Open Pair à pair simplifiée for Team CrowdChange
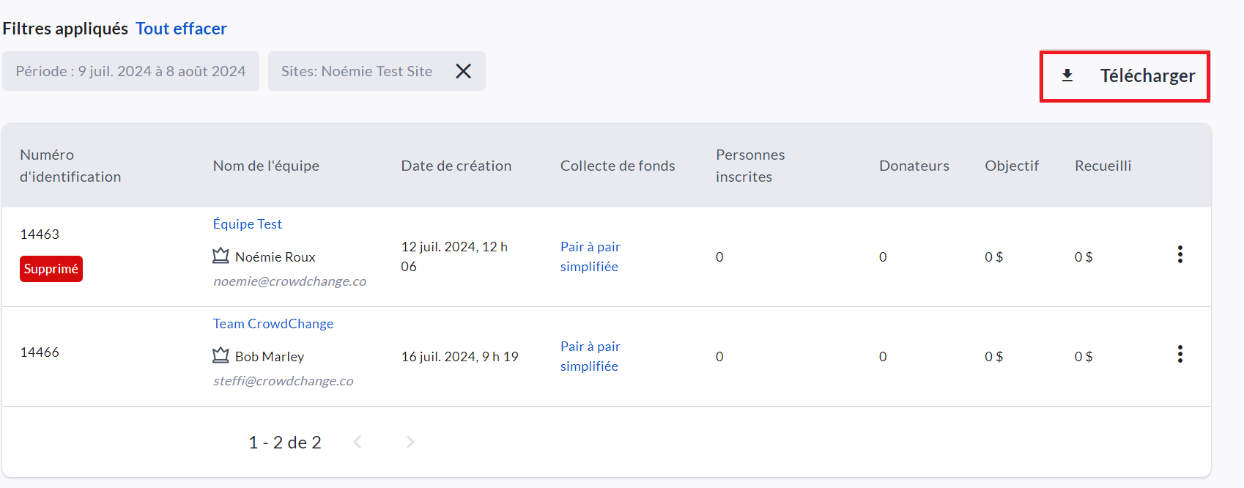Viewport: 1244px width, 488px height. (x=590, y=356)
